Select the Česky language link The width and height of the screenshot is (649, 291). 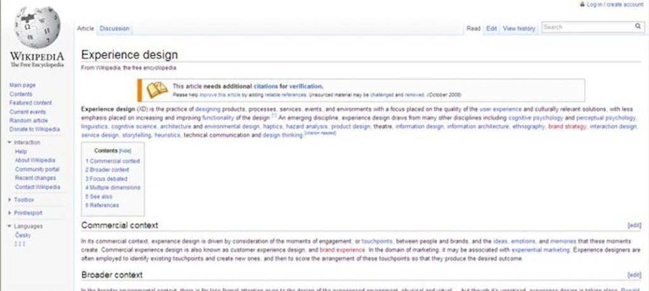coord(22,235)
